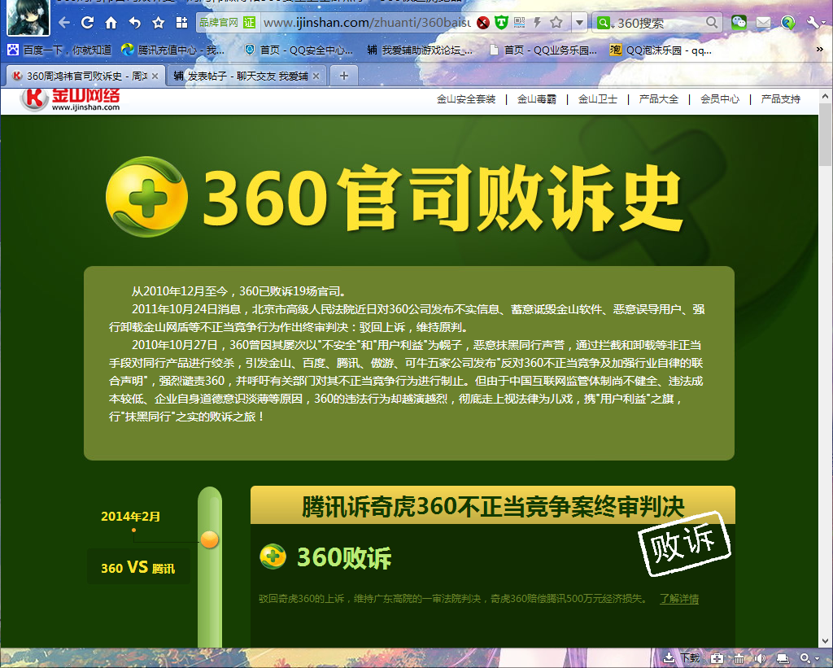The height and width of the screenshot is (668, 833).
Task: Click the green globe extension icon
Action: pos(788,22)
